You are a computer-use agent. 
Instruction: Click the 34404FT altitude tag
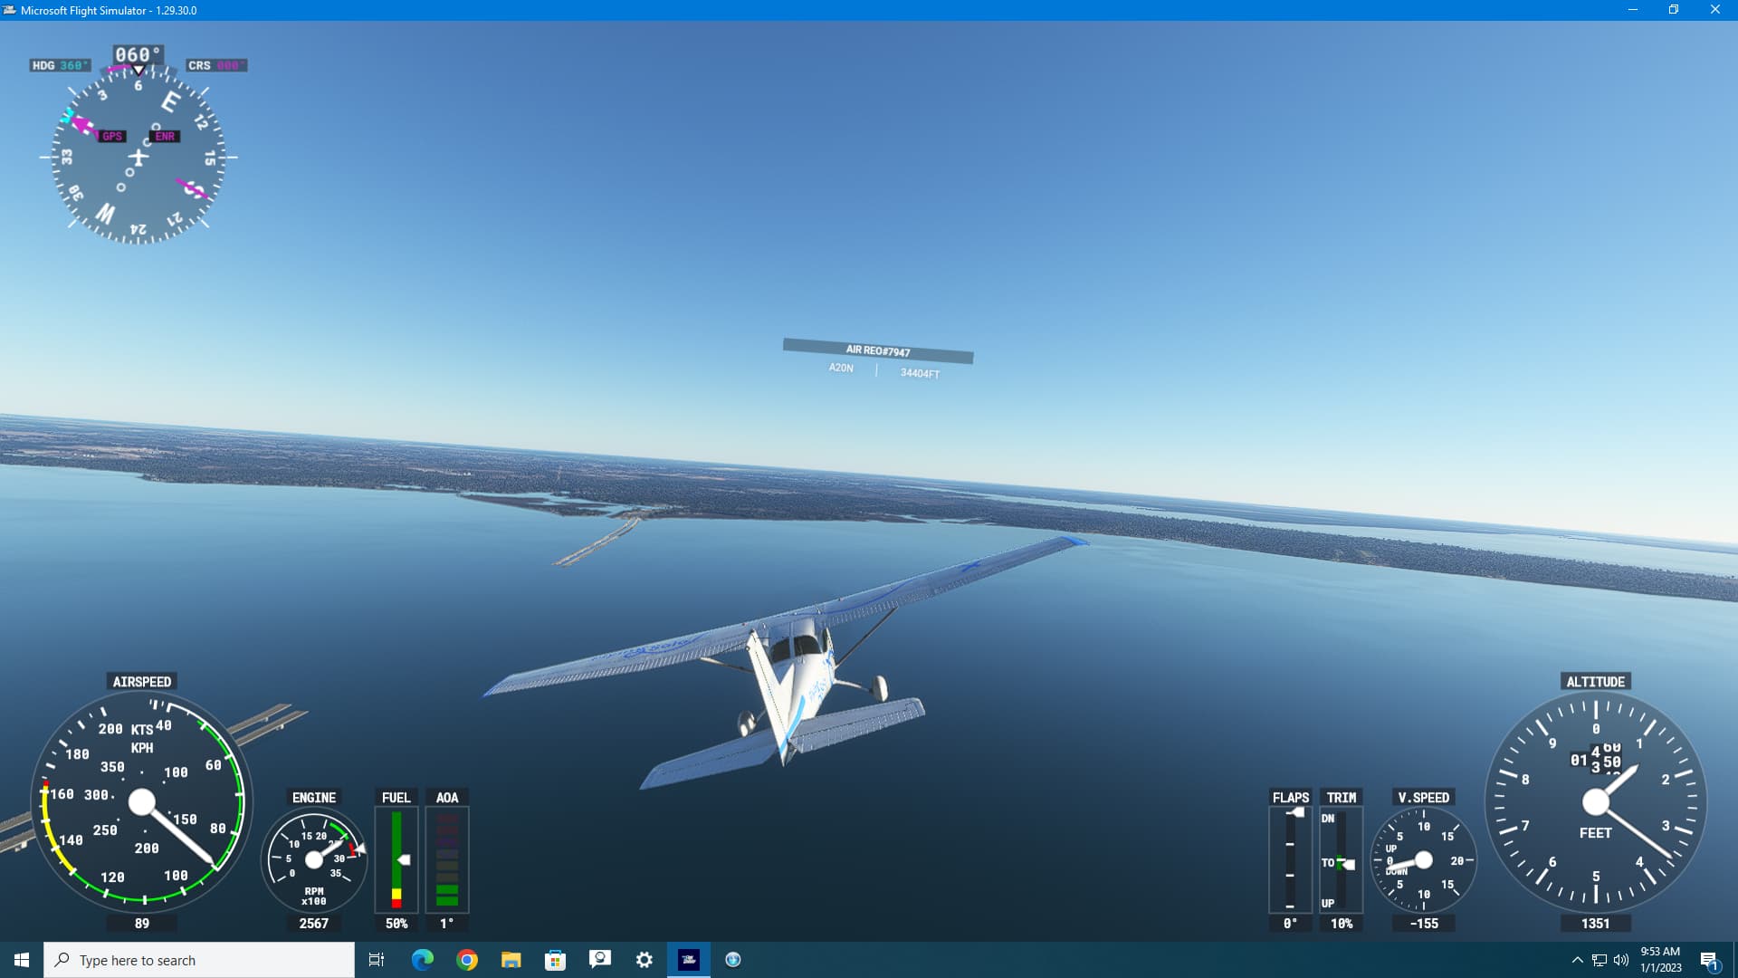(x=920, y=373)
